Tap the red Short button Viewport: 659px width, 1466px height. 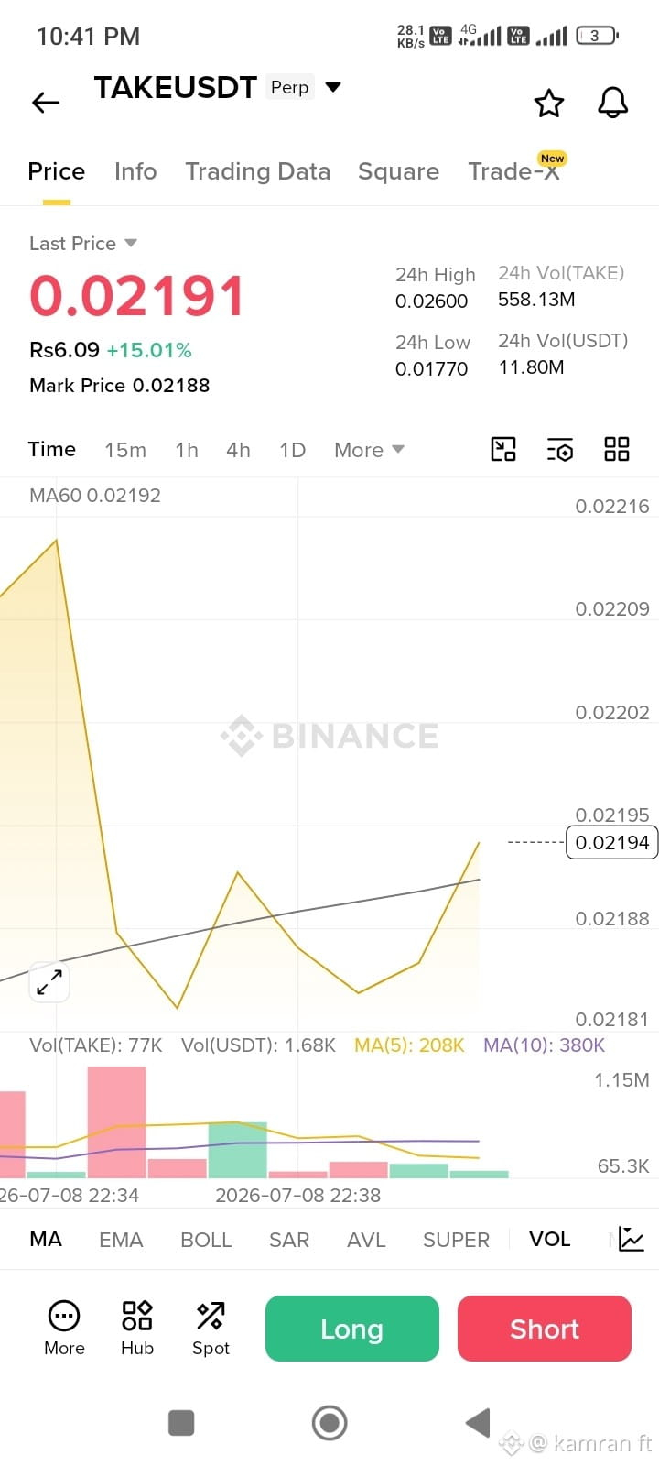point(545,1329)
